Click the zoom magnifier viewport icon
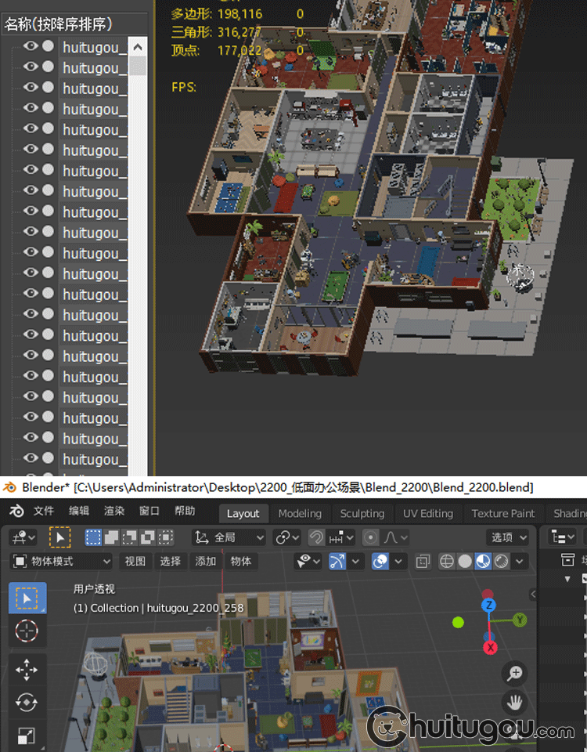Screen dimensions: 587x752 pyautogui.click(x=515, y=673)
